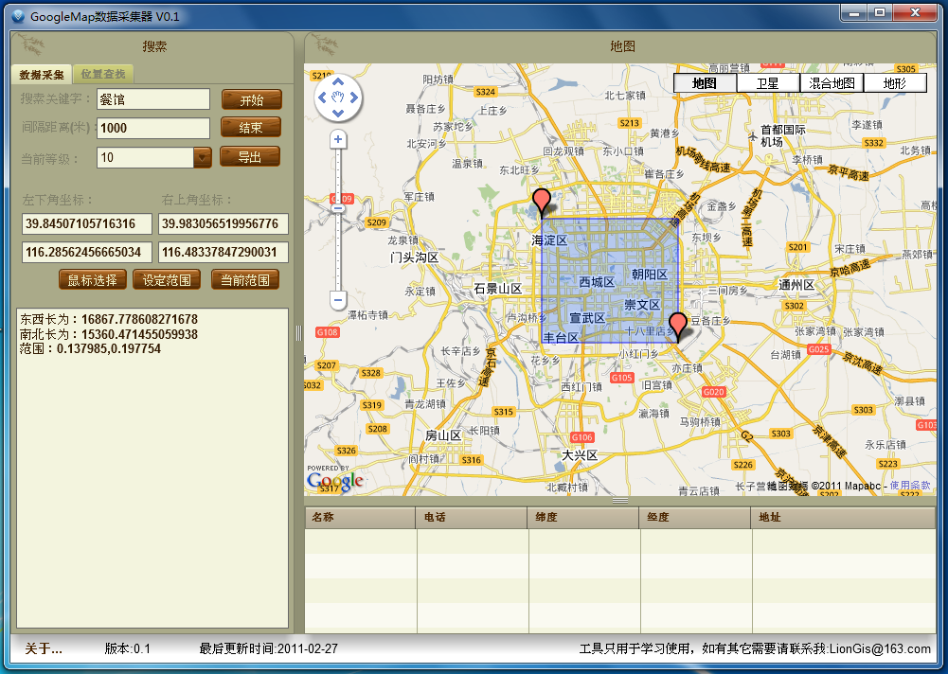
Task: Open the 关于... link
Action: click(43, 648)
